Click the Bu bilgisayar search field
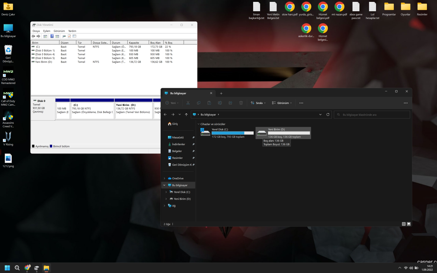437x273 pixels. click(x=372, y=115)
